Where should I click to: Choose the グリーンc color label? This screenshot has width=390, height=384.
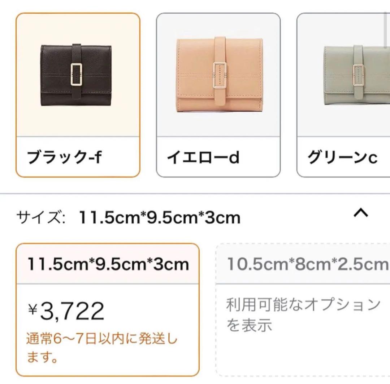coord(342,157)
